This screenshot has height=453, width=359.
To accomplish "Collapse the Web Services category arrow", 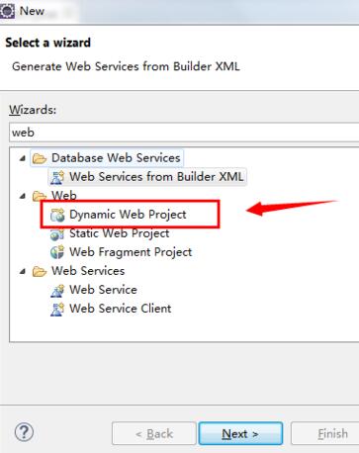I will tap(23, 272).
